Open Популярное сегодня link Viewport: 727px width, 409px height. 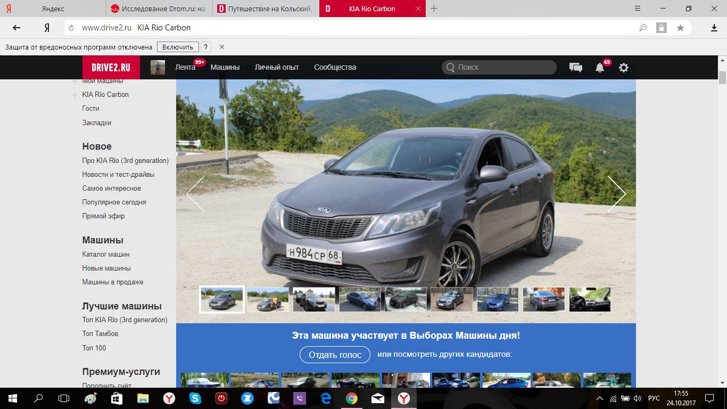pyautogui.click(x=114, y=202)
